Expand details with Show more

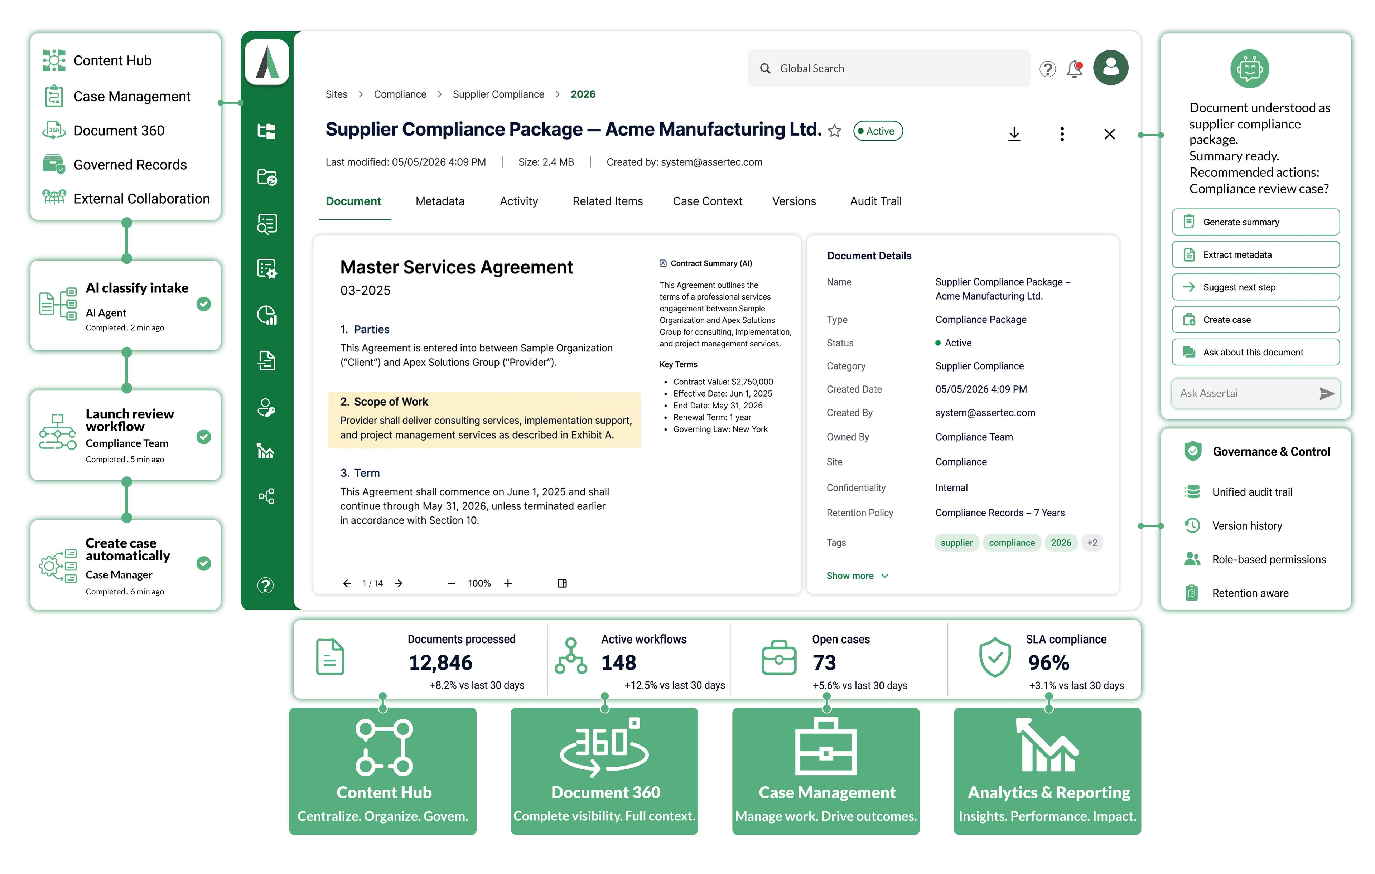click(857, 576)
